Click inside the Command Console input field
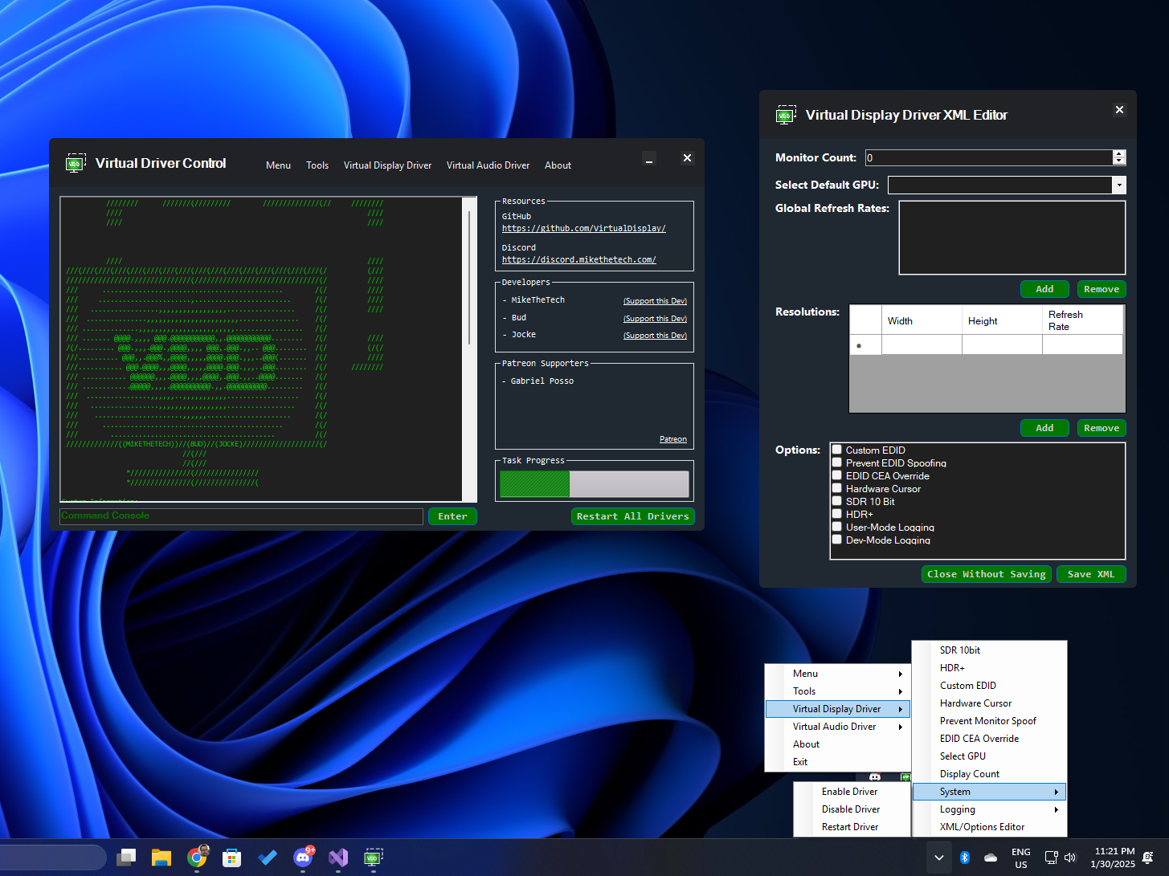 (x=240, y=516)
